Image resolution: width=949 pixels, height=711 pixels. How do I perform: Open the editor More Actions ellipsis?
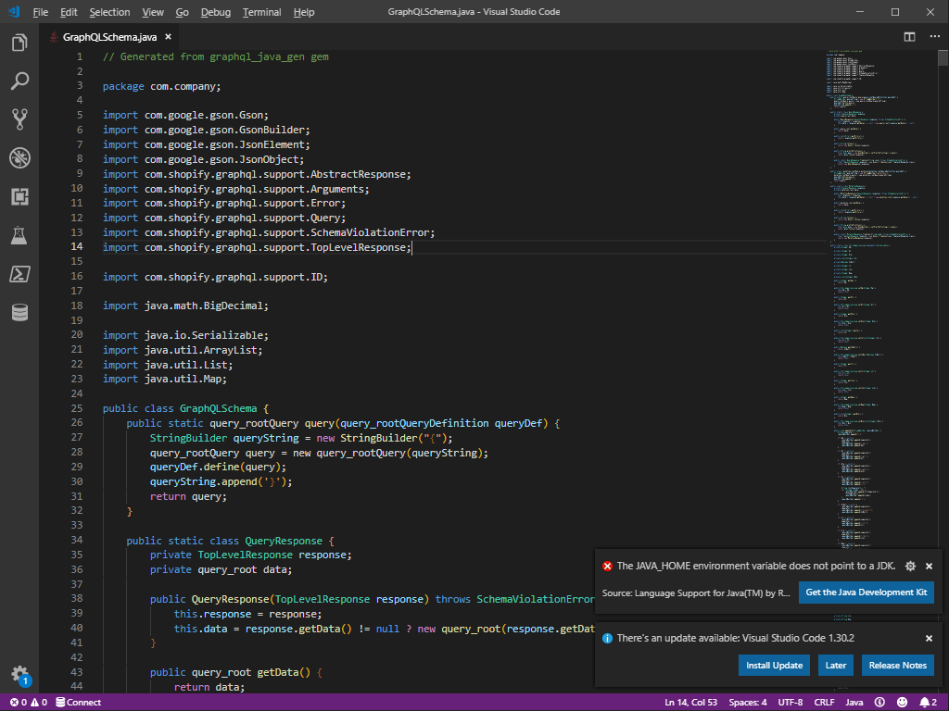click(x=934, y=37)
